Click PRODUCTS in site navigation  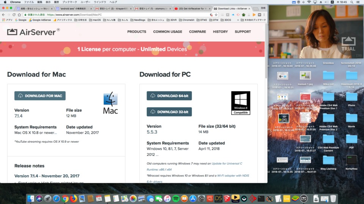[x=136, y=32]
